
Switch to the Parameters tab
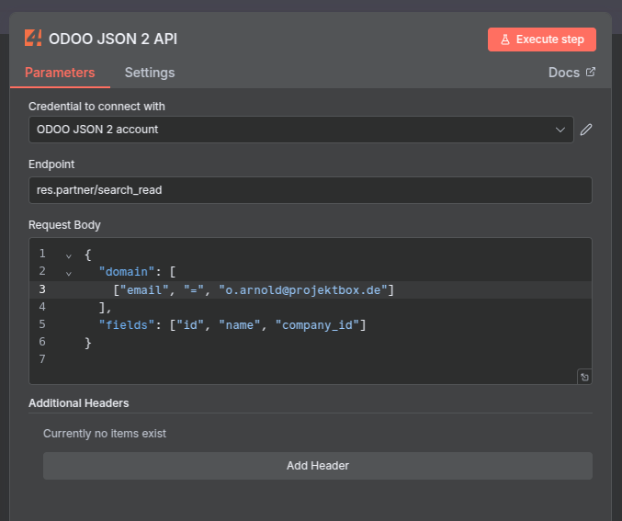point(60,73)
